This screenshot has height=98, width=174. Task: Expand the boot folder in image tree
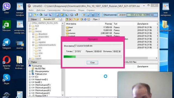point(30,26)
